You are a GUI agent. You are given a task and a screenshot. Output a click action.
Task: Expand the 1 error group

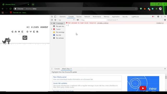(x=52, y=29)
